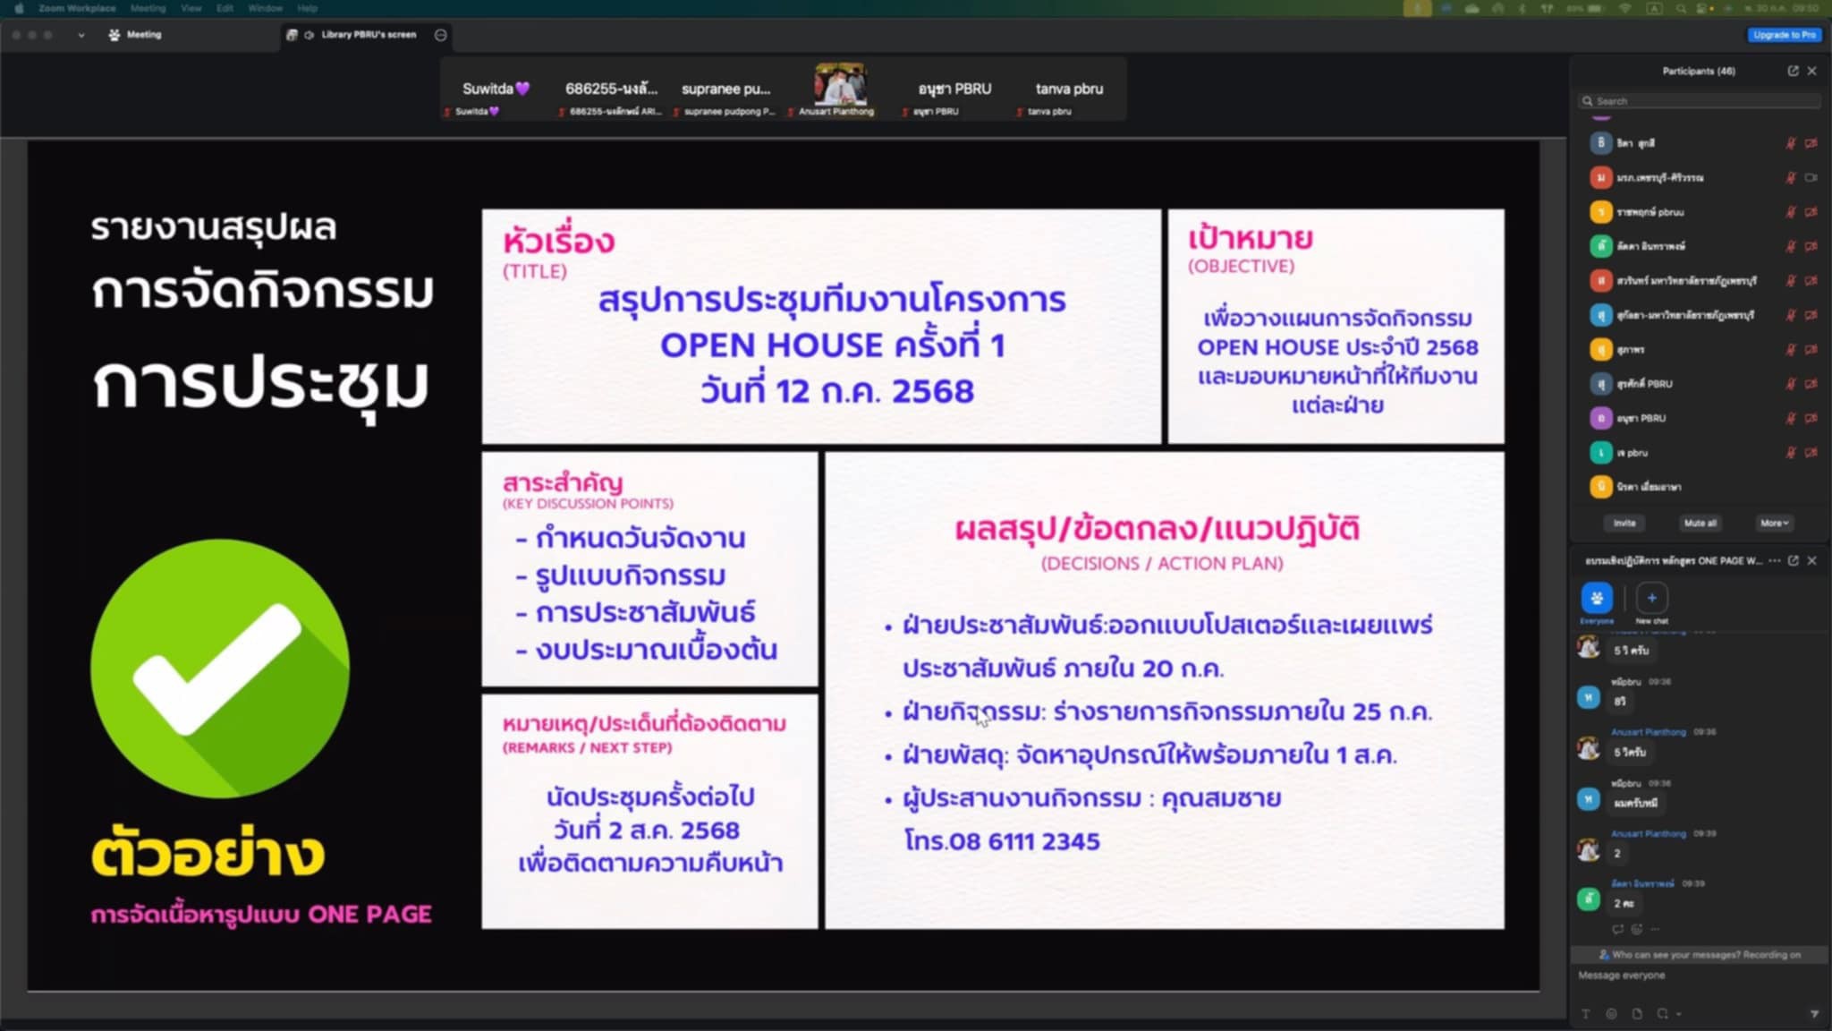Send the chat message with arrow icon
The image size is (1832, 1031).
coord(1814,1014)
